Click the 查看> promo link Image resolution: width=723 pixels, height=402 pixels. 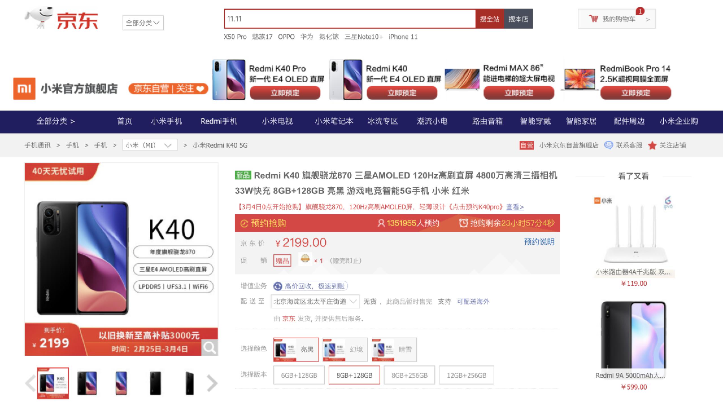(515, 207)
